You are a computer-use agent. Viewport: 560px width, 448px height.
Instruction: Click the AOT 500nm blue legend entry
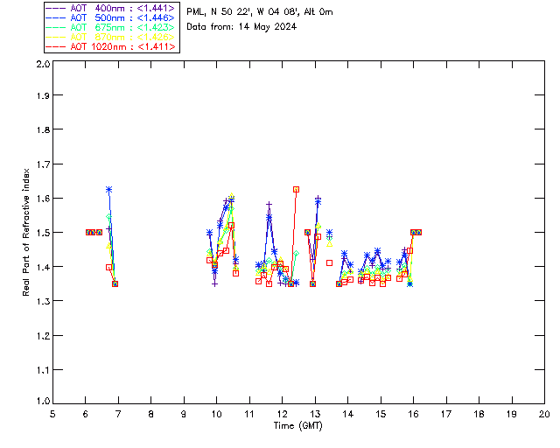[111, 17]
